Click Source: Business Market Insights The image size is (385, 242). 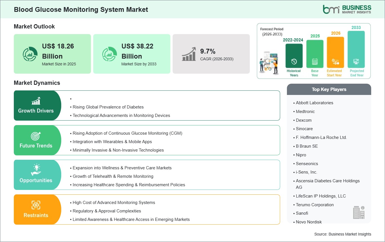(x=343, y=234)
